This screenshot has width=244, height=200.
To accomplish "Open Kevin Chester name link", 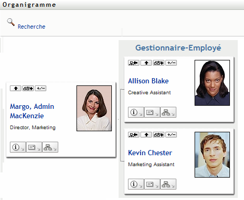I will tap(150, 153).
